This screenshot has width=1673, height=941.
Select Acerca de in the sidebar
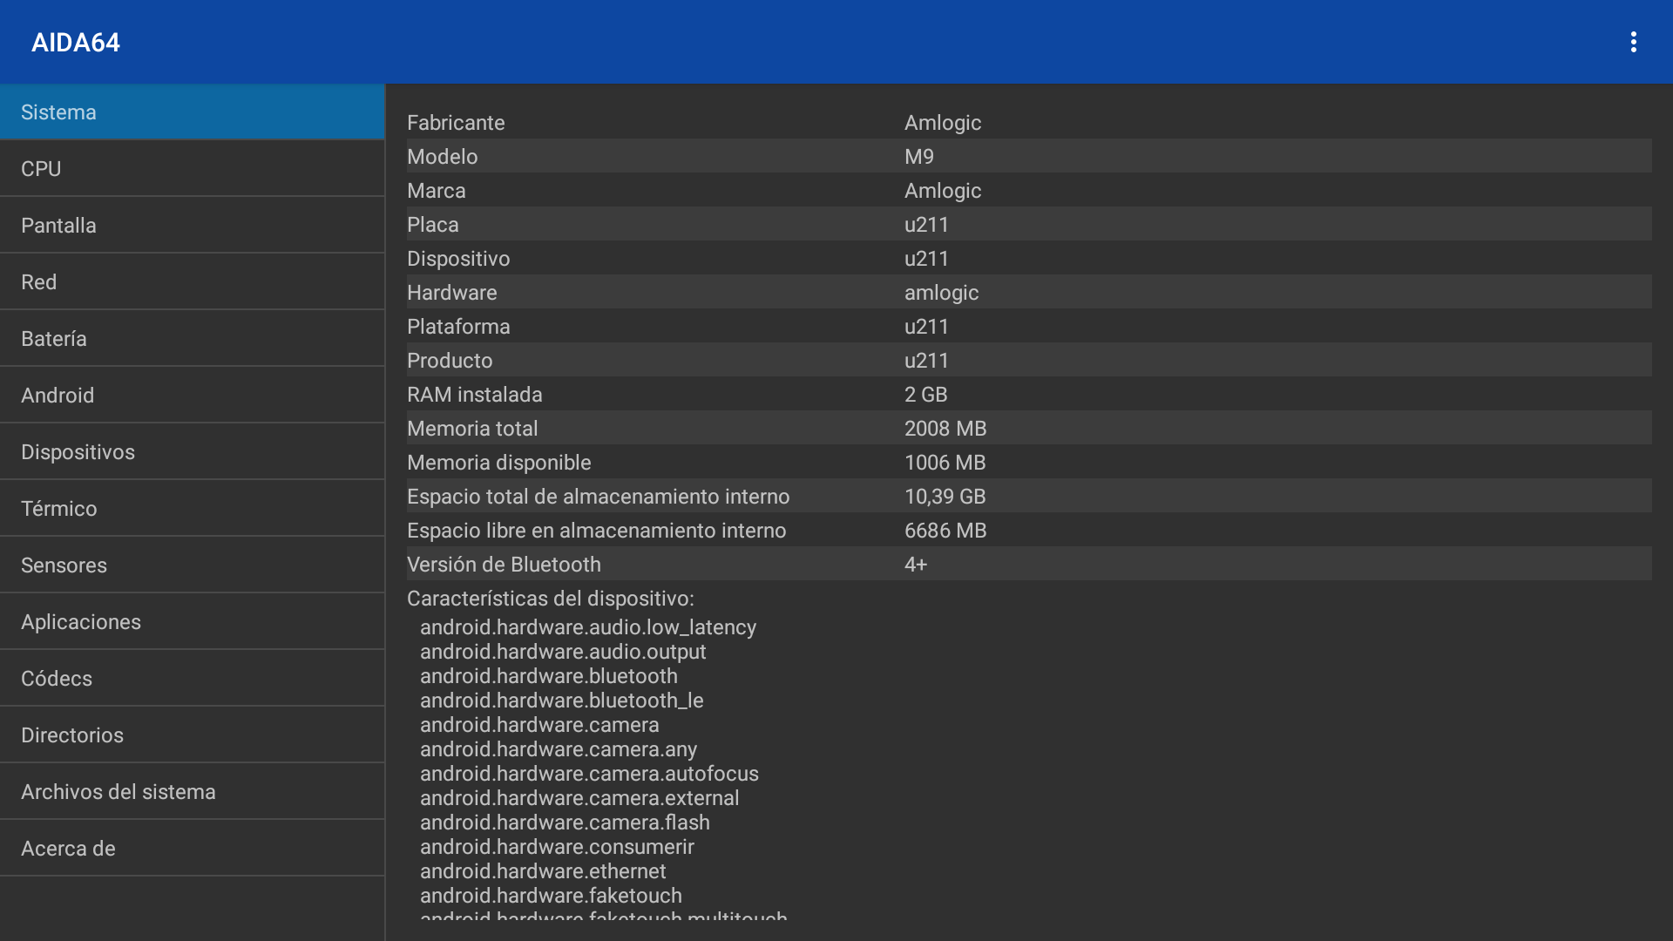tap(192, 849)
